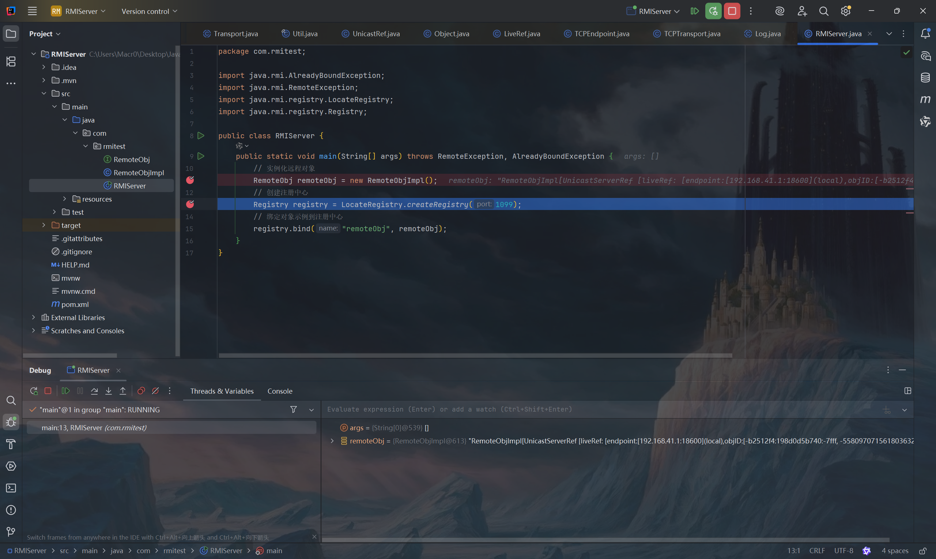Close the RMIServer.java editor tab
Screen dimensions: 936x559
[x=870, y=34]
